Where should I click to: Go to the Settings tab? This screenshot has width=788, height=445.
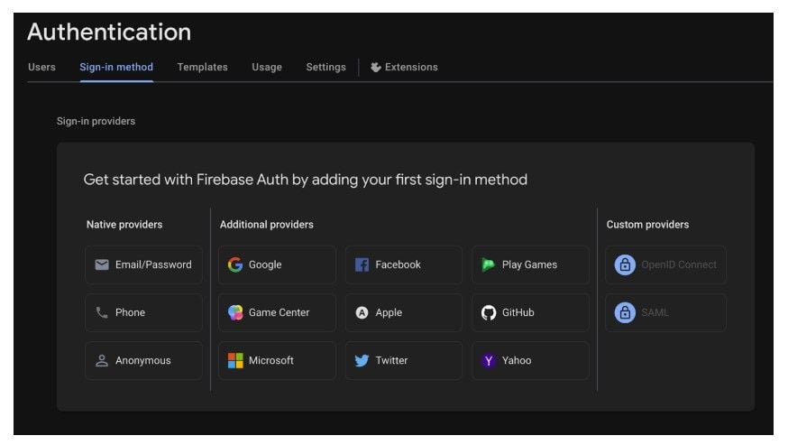(x=326, y=67)
